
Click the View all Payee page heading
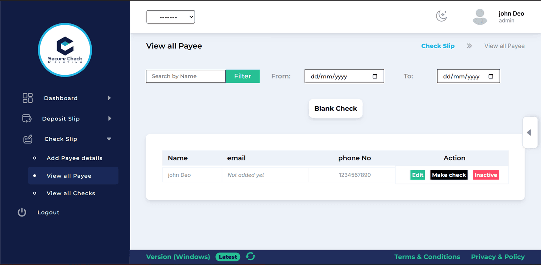pos(174,46)
